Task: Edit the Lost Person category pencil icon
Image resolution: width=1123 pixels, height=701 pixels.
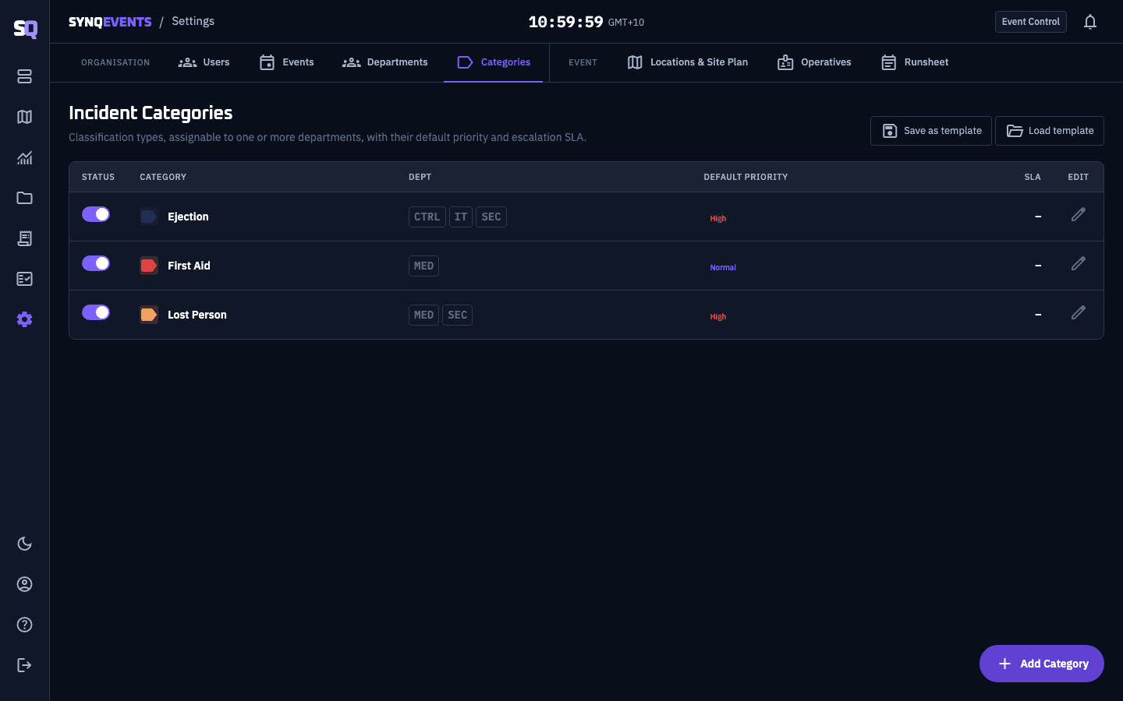Action: point(1079,312)
